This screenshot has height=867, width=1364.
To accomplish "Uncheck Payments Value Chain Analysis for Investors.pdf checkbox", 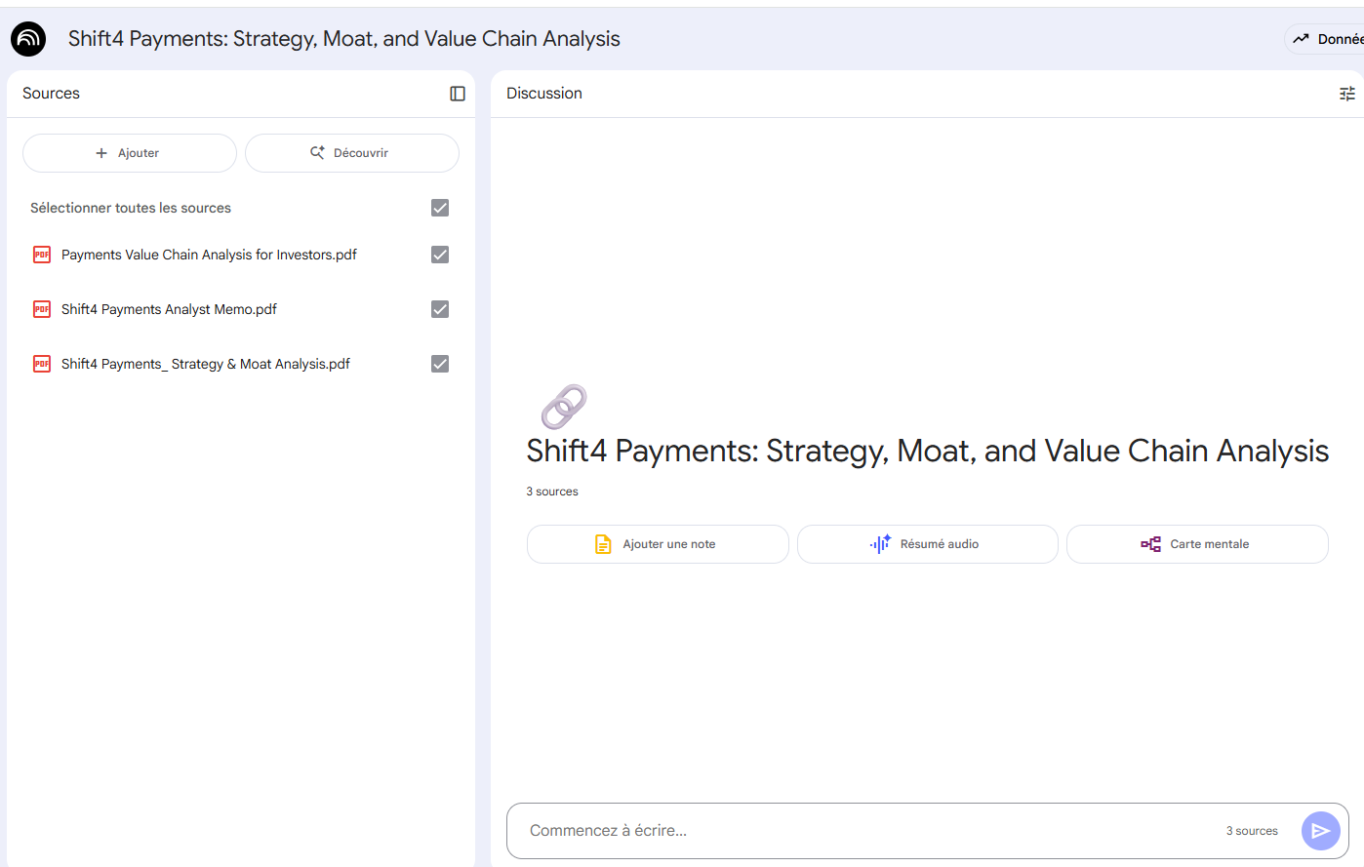I will coord(440,255).
